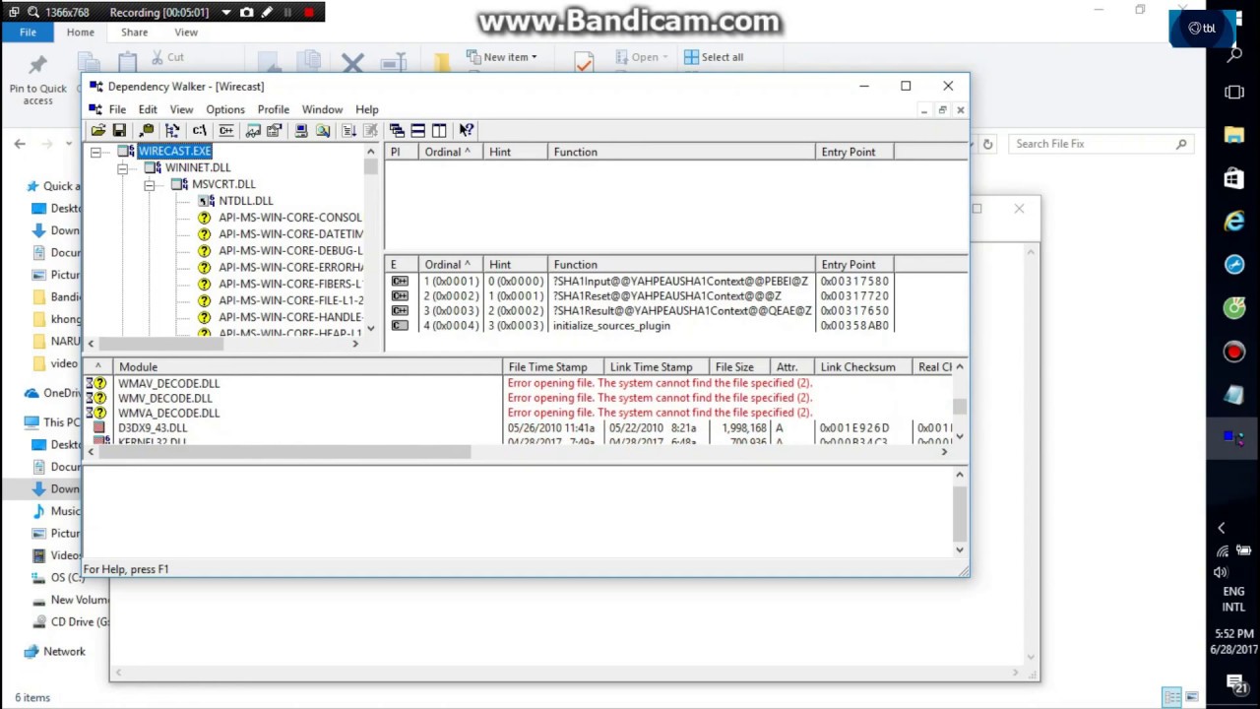
Task: Collapse the WININET.DLL tree node
Action: tap(122, 168)
